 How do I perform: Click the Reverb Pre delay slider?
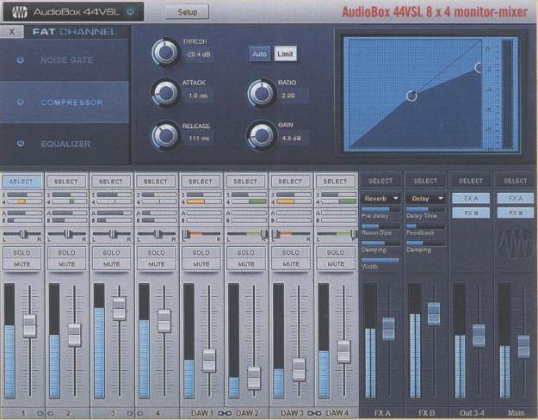tap(380, 209)
